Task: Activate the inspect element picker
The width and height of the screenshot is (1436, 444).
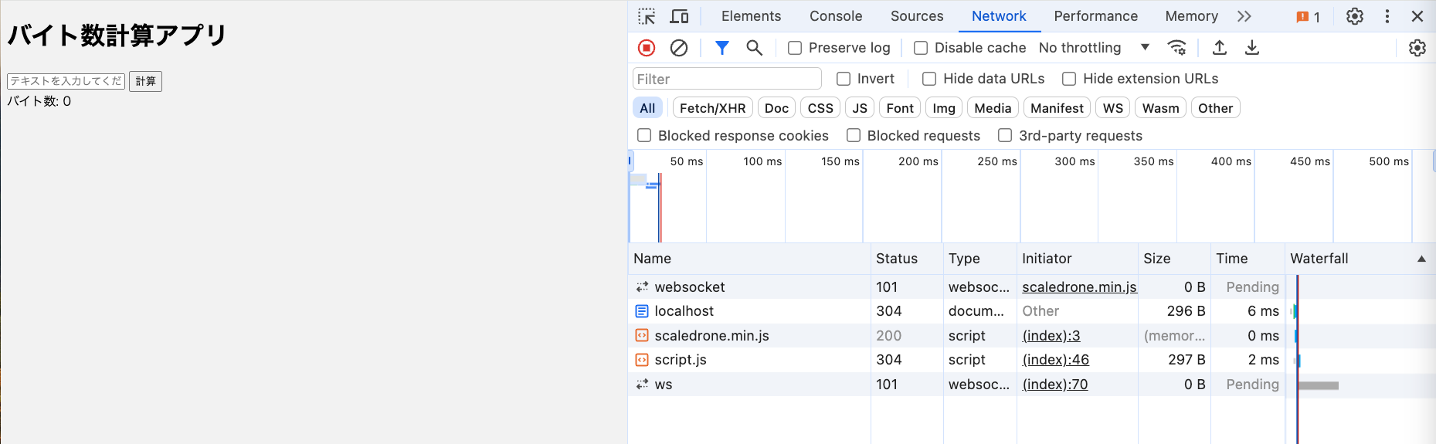Action: (647, 16)
